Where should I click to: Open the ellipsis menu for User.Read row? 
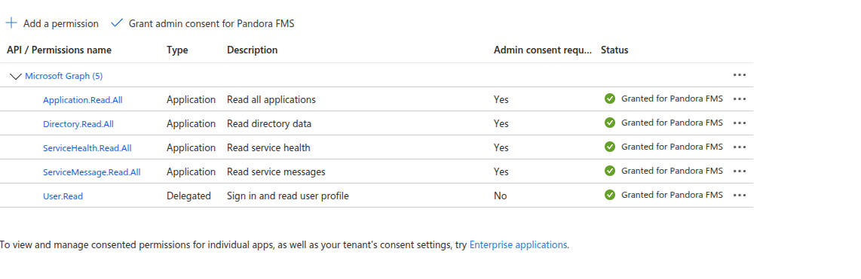(x=740, y=195)
